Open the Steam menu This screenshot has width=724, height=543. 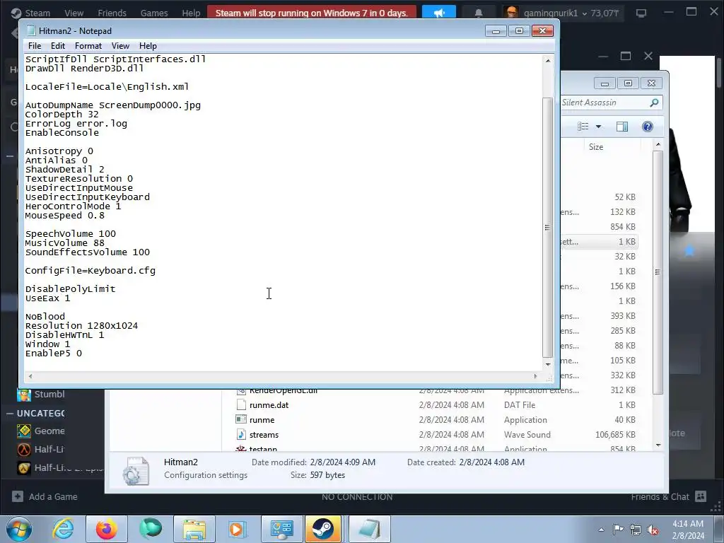[x=37, y=13]
